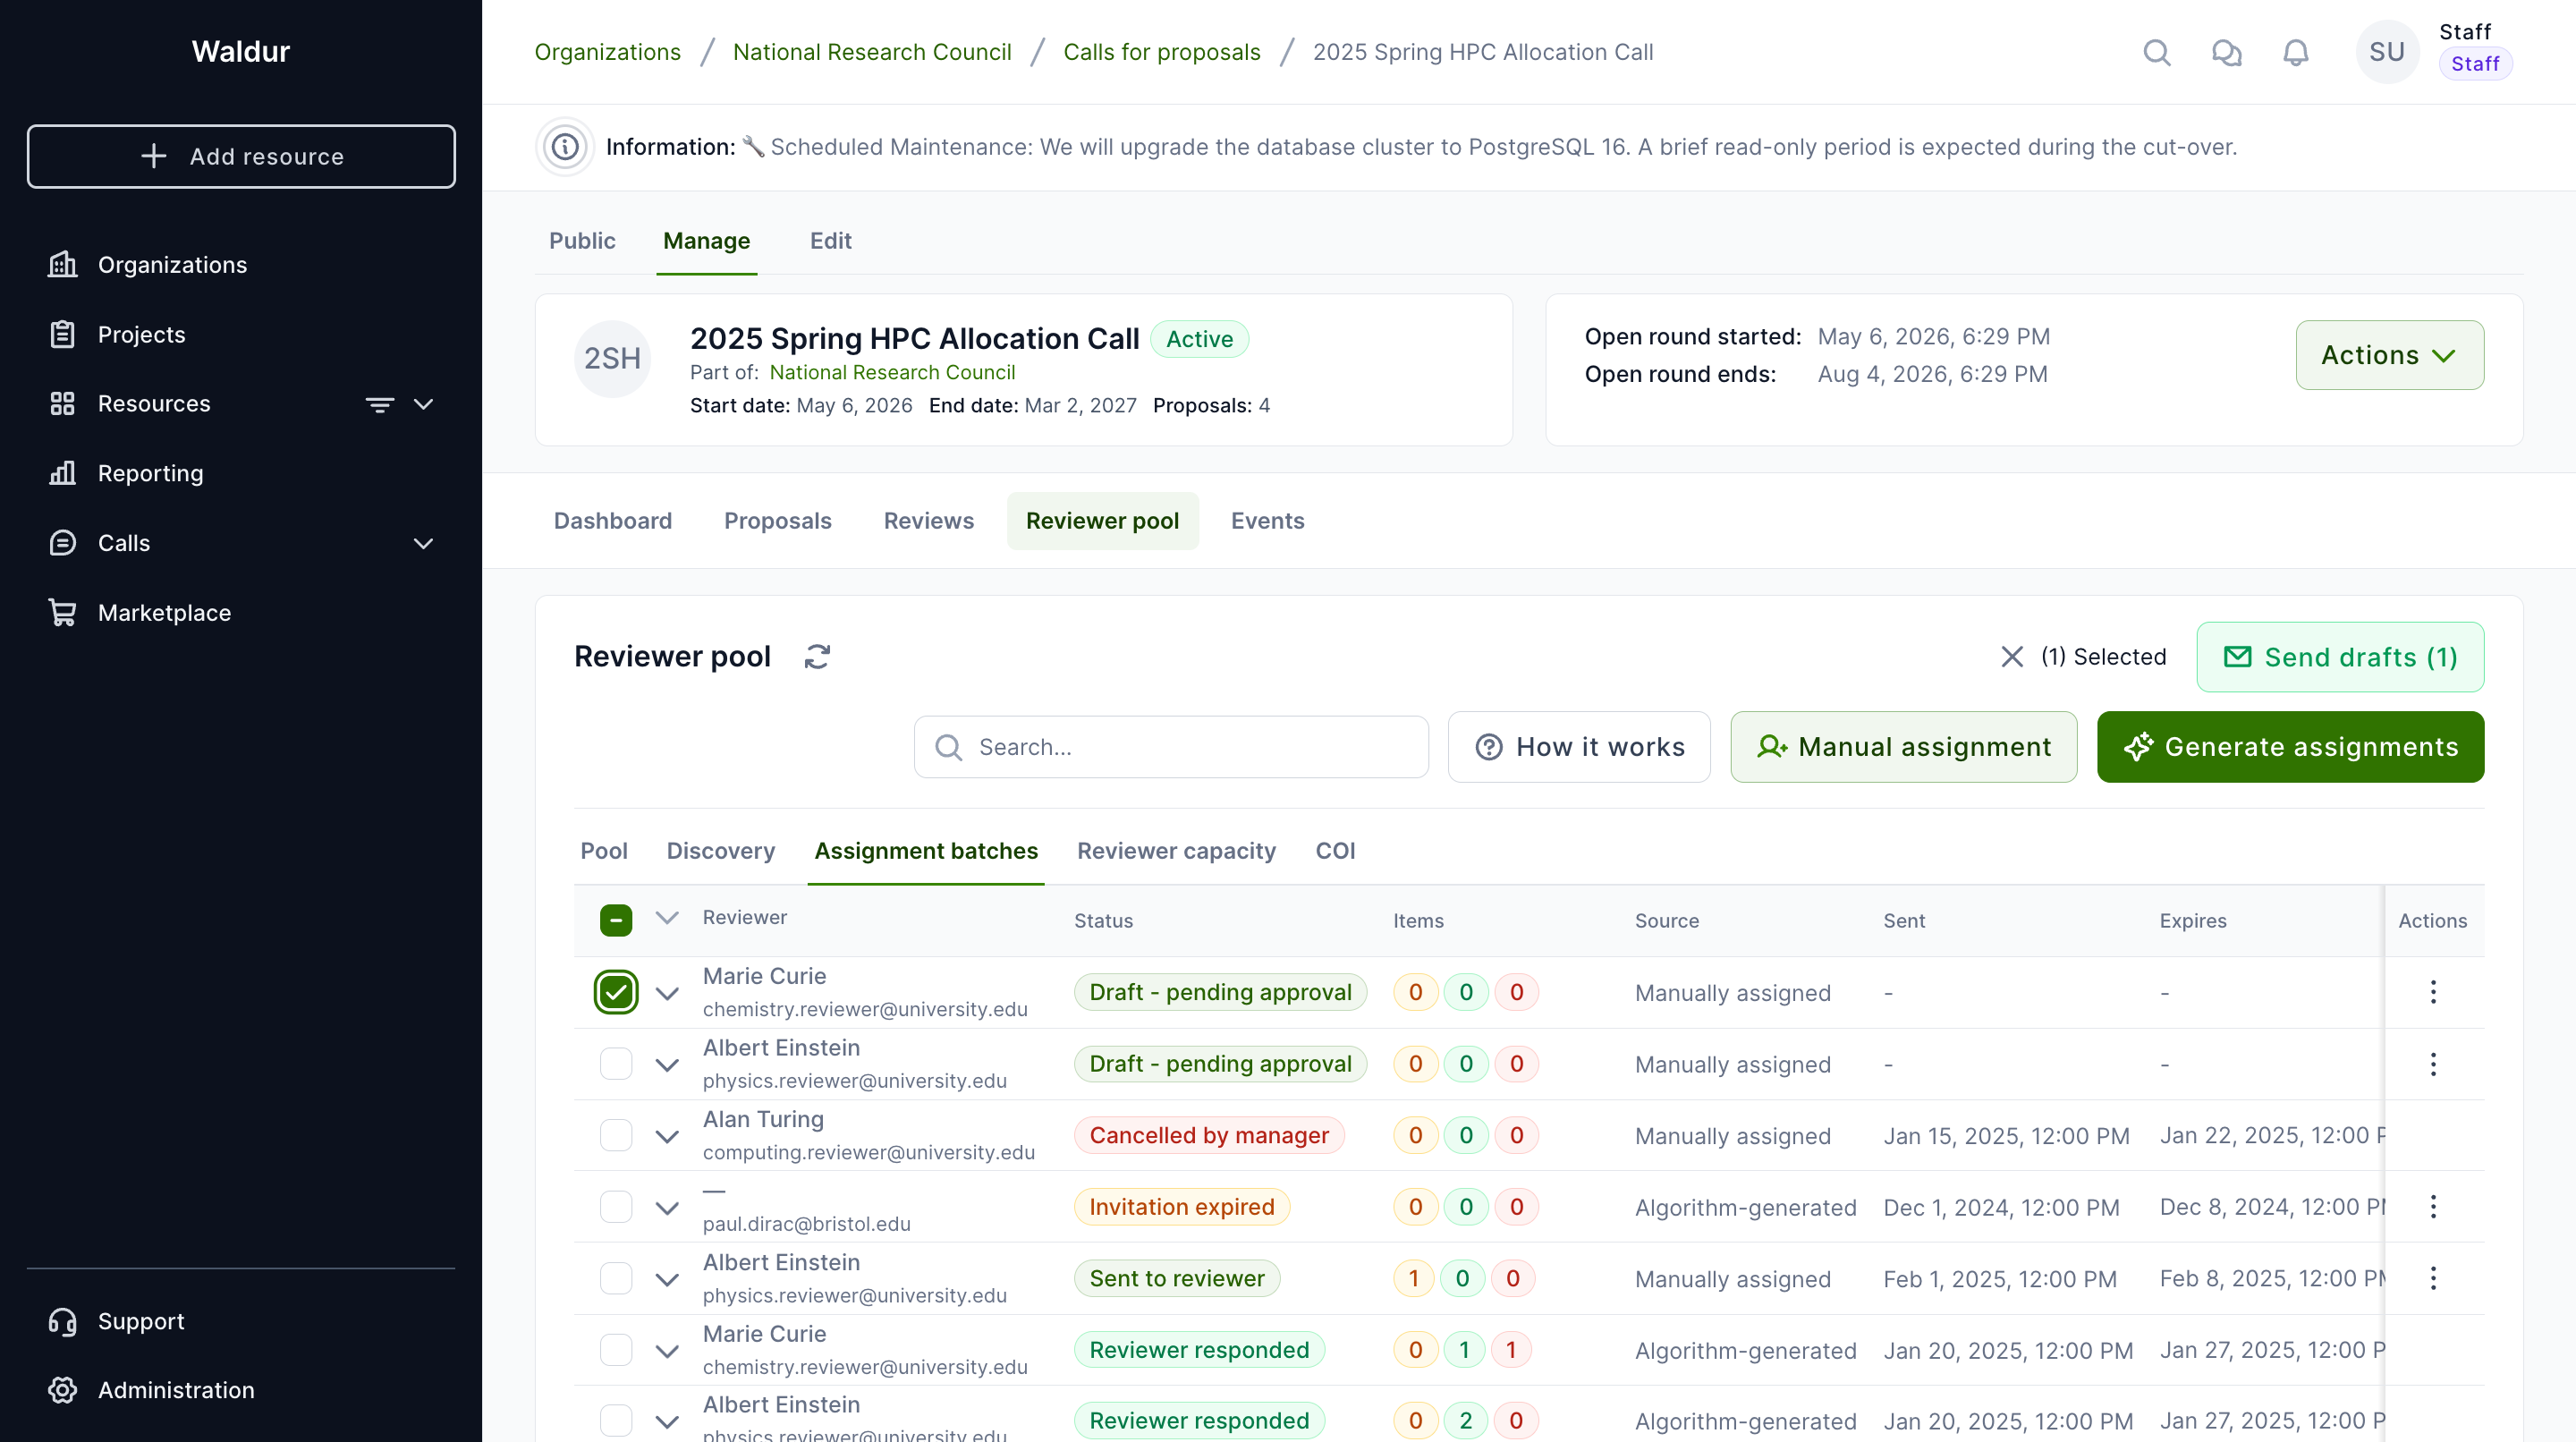Open National Research Council link under Part of
The image size is (2576, 1442).
click(892, 372)
